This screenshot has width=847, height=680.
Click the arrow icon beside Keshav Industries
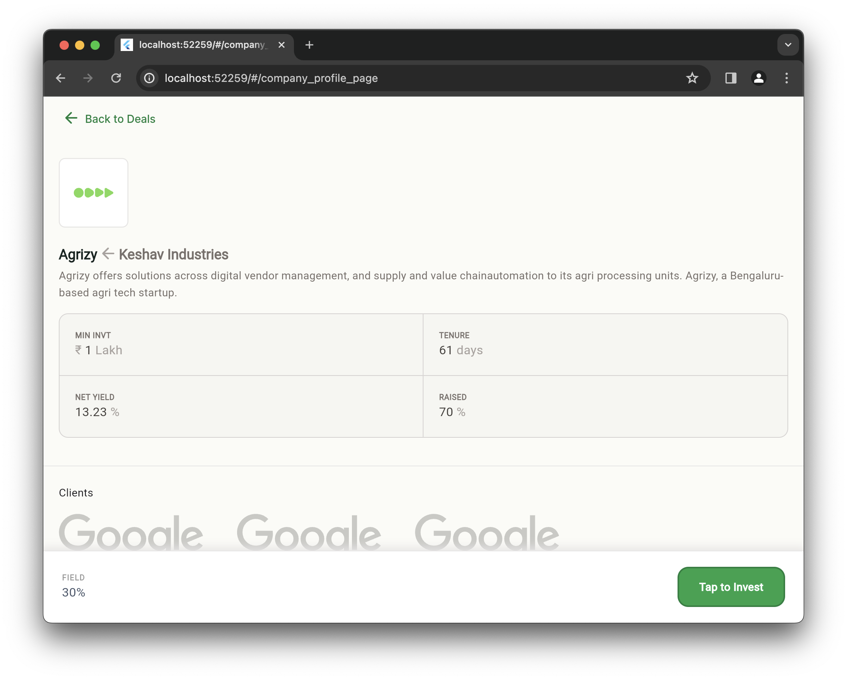click(x=108, y=254)
